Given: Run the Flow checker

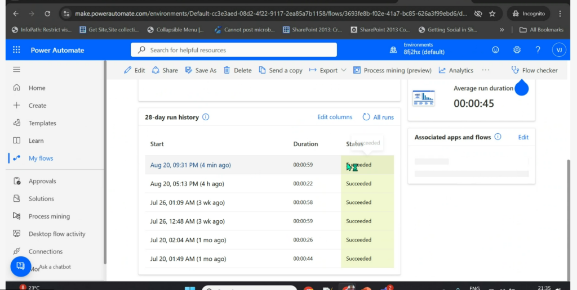Looking at the screenshot, I should [x=534, y=70].
